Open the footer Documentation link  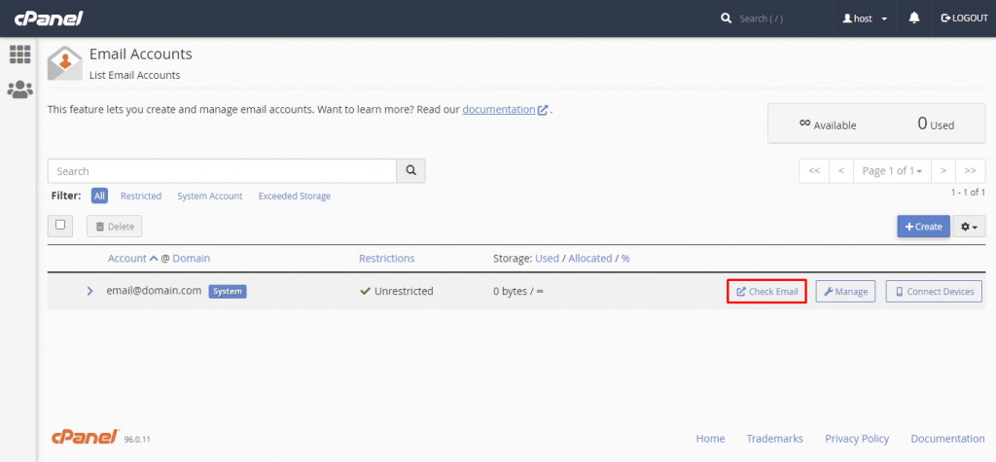click(947, 439)
